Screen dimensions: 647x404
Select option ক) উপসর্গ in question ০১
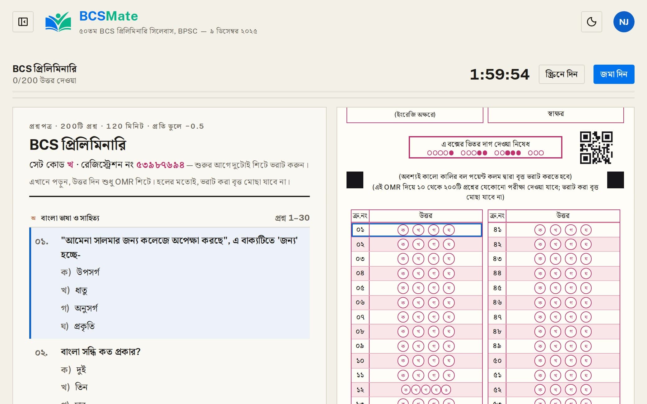click(x=80, y=272)
